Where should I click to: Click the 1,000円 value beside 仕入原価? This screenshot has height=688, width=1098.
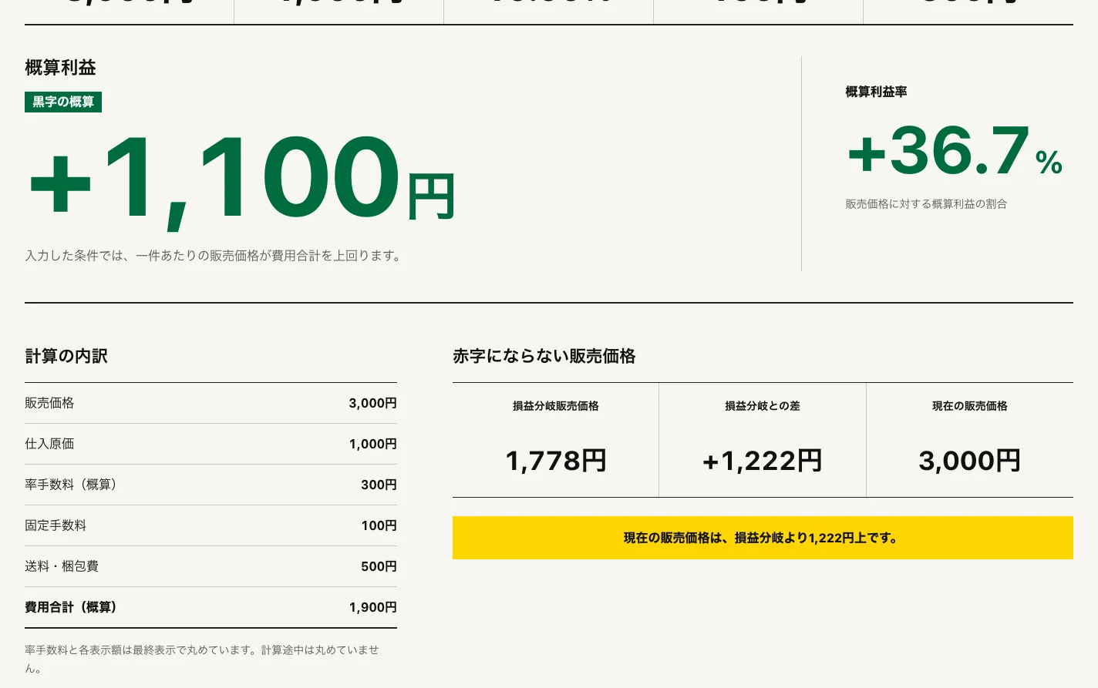pyautogui.click(x=372, y=444)
